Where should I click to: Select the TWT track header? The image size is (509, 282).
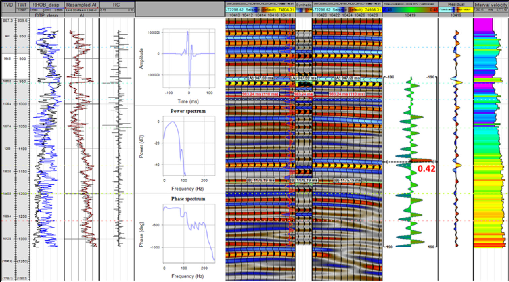[x=22, y=5]
